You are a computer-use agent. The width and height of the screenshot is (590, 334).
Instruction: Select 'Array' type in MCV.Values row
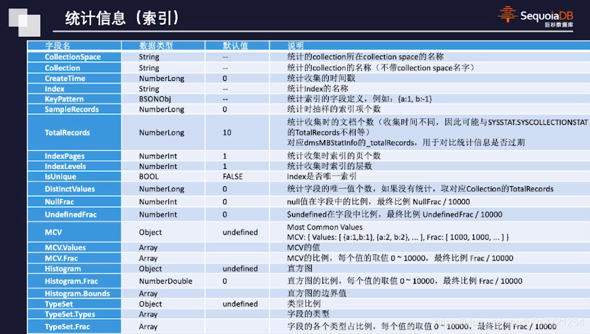click(148, 248)
